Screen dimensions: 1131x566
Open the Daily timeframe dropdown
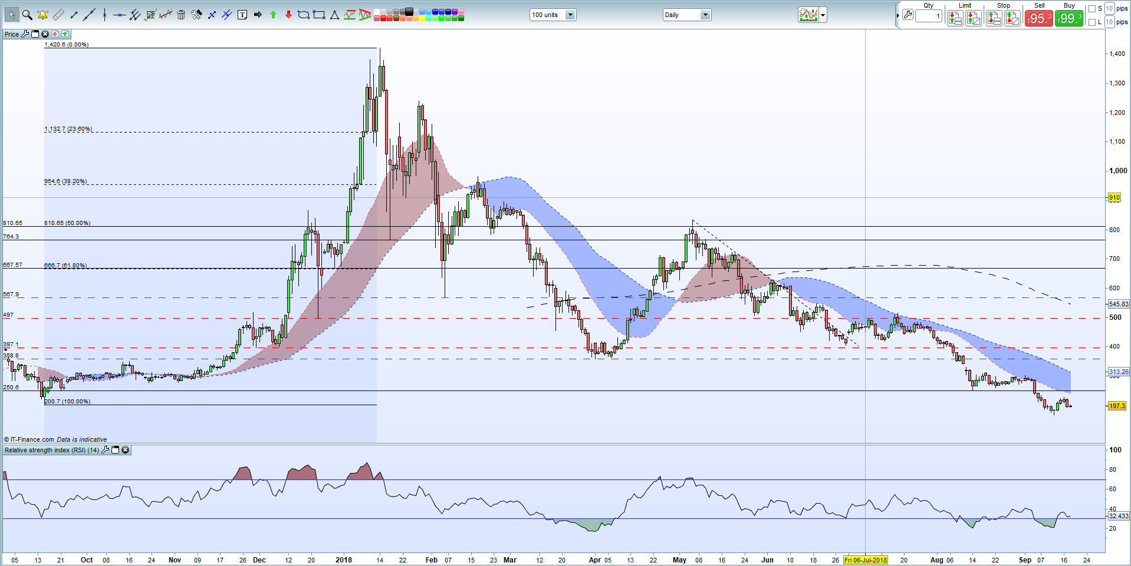point(687,15)
